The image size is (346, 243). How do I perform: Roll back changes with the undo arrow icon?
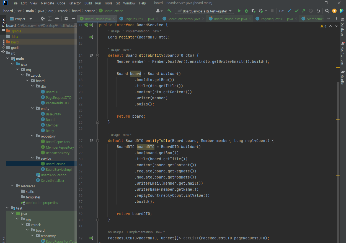(x=318, y=11)
